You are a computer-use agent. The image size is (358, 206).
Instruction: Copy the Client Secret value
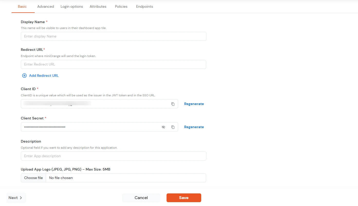(173, 127)
